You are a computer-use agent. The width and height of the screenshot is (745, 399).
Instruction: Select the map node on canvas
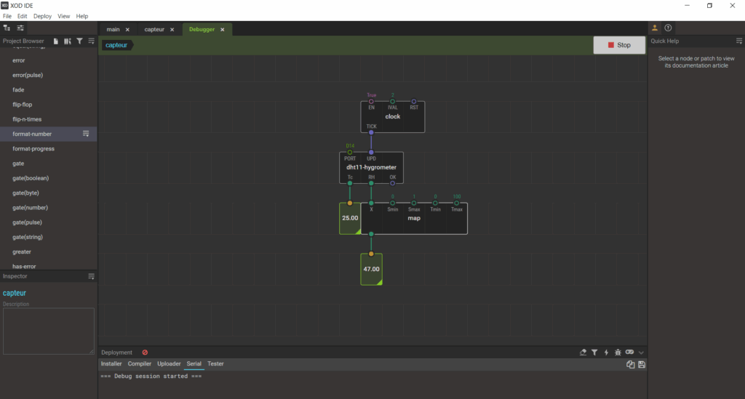[414, 218]
